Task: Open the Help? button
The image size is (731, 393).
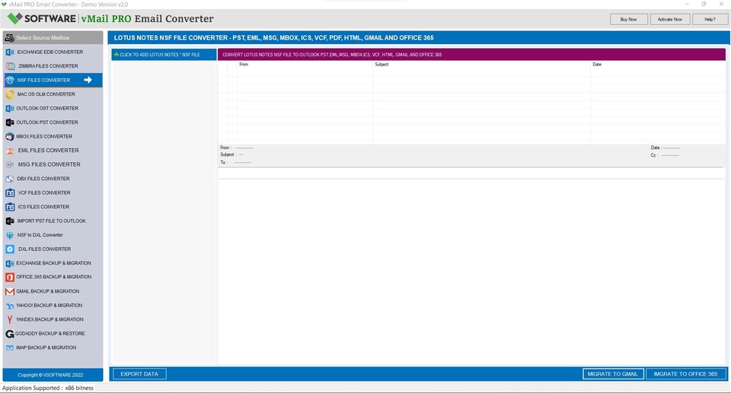Action: 710,19
